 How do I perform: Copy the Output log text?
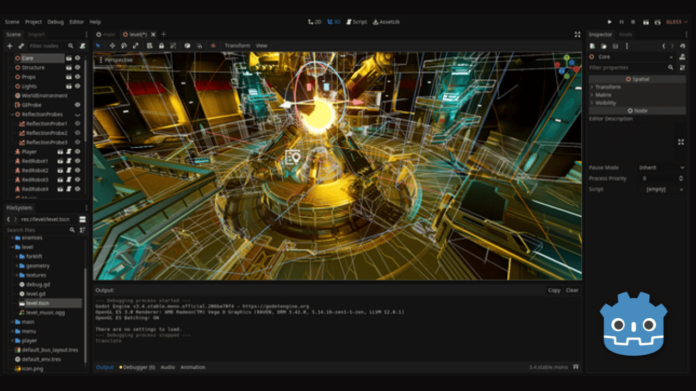[x=554, y=290]
